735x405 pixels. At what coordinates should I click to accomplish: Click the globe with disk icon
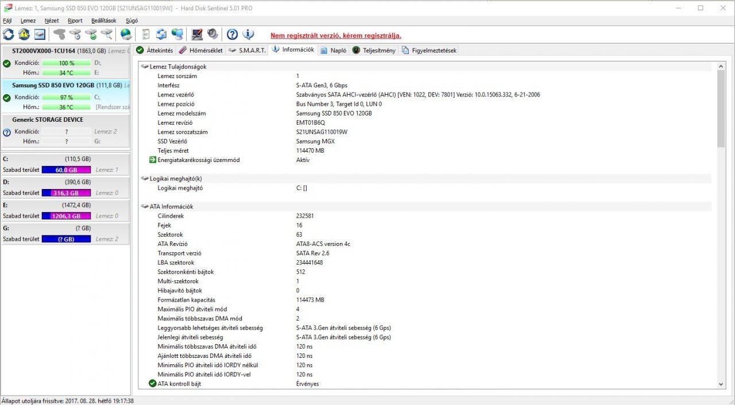(126, 34)
